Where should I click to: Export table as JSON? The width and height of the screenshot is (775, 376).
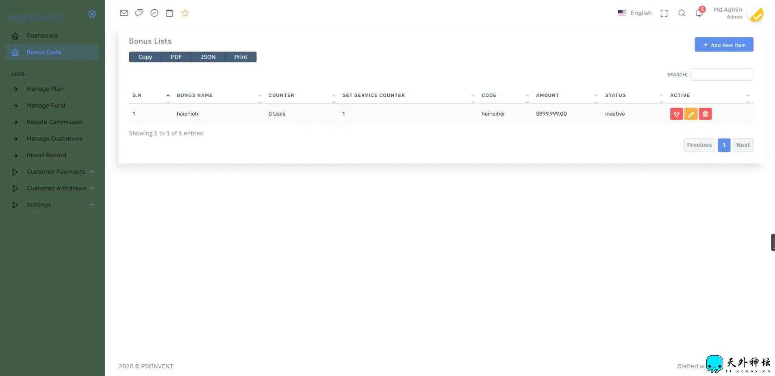(x=208, y=57)
